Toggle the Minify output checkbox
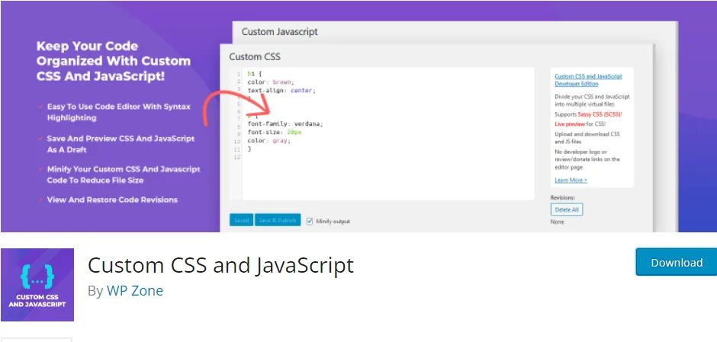717x342 pixels. [310, 221]
